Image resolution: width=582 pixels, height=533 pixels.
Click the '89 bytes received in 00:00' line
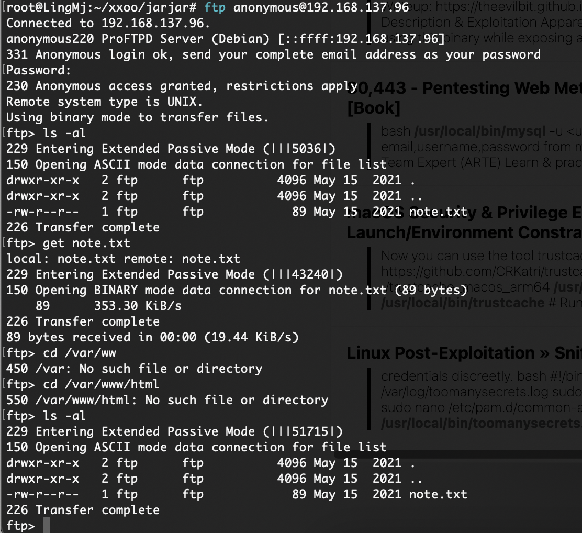coord(152,337)
